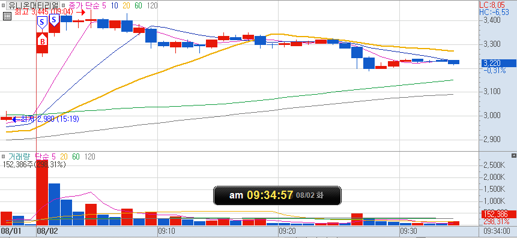Click the small square marker before the stock name
Image resolution: width=517 pixels, height=238 pixels.
(x=3, y=5)
